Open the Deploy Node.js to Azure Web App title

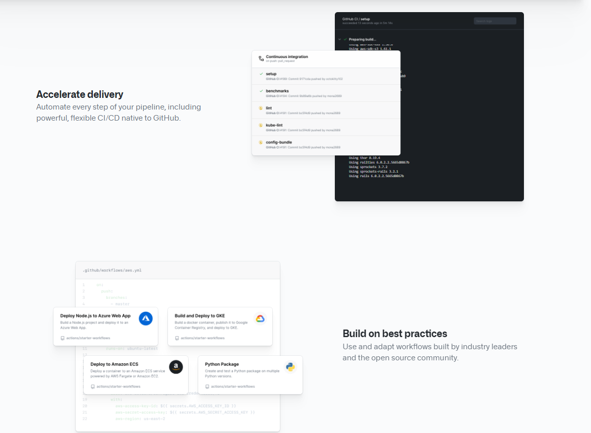(x=95, y=316)
